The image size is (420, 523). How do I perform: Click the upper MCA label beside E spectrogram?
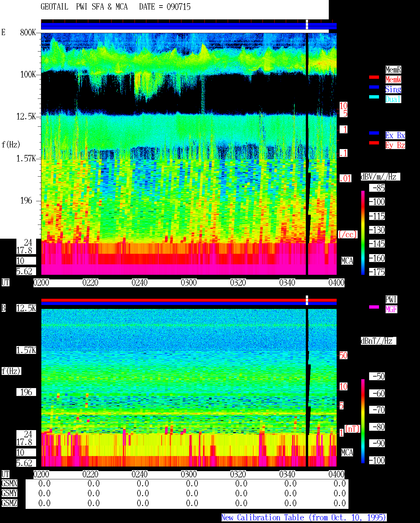tap(347, 261)
